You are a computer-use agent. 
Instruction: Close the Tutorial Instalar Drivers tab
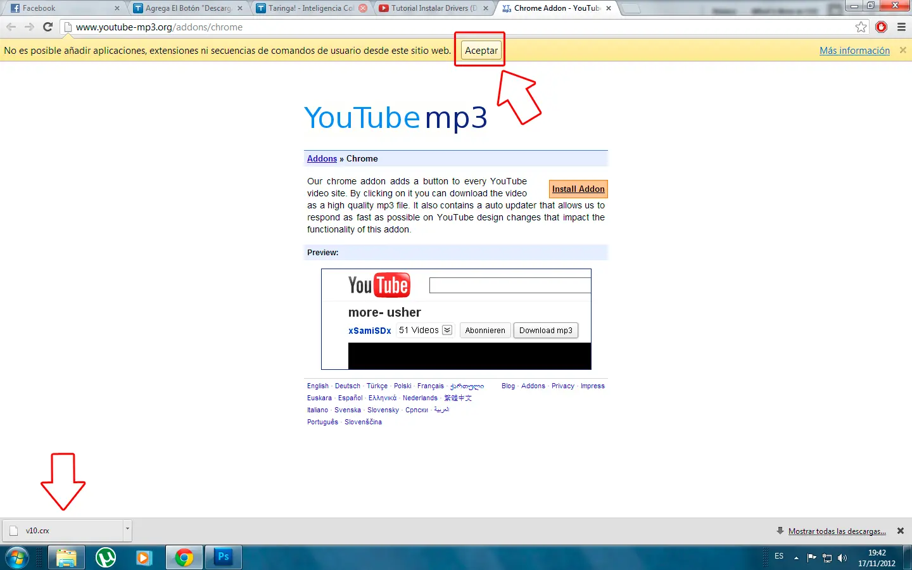tap(486, 8)
